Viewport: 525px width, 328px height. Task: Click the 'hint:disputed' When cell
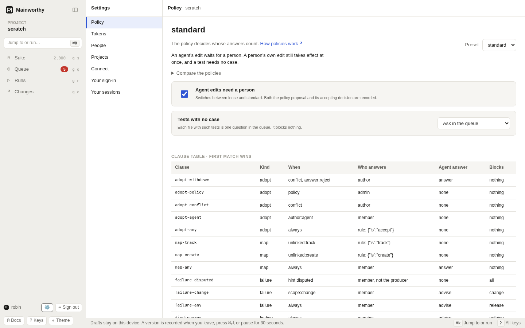pos(319,280)
